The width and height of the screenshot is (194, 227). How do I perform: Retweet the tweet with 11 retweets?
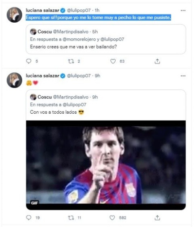(70, 218)
